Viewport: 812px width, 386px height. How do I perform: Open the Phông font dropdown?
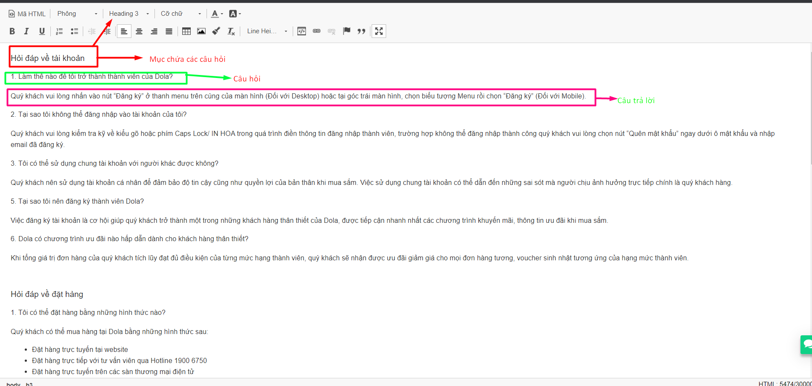(77, 14)
